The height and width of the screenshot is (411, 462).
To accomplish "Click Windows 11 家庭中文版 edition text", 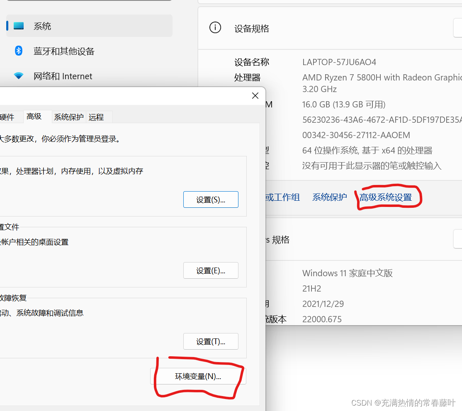I will [348, 273].
